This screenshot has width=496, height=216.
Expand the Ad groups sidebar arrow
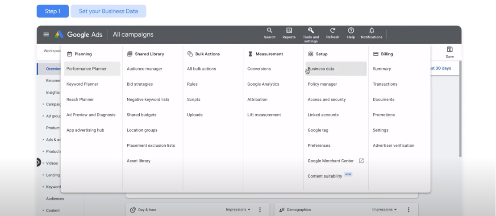43,116
